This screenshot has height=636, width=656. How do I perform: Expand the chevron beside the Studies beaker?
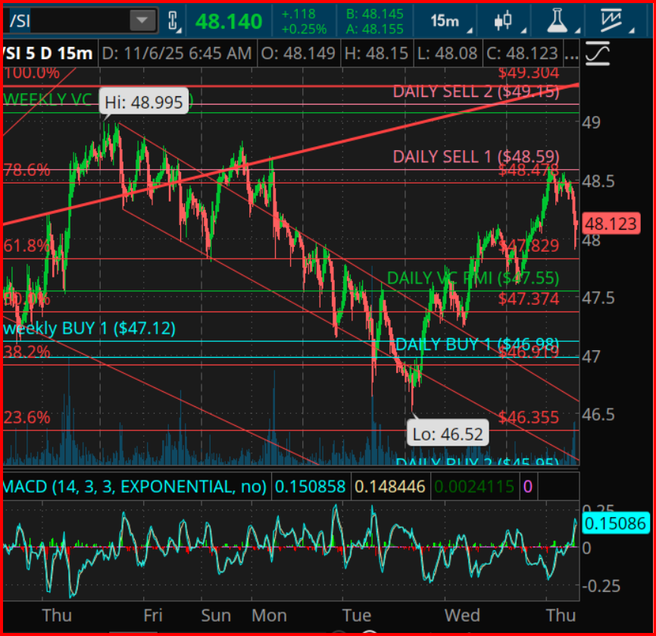(x=577, y=30)
